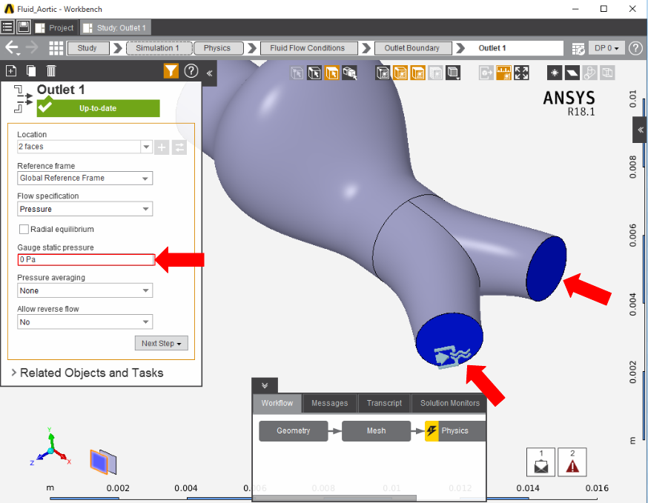Toggle the orange filter funnel

tap(171, 71)
